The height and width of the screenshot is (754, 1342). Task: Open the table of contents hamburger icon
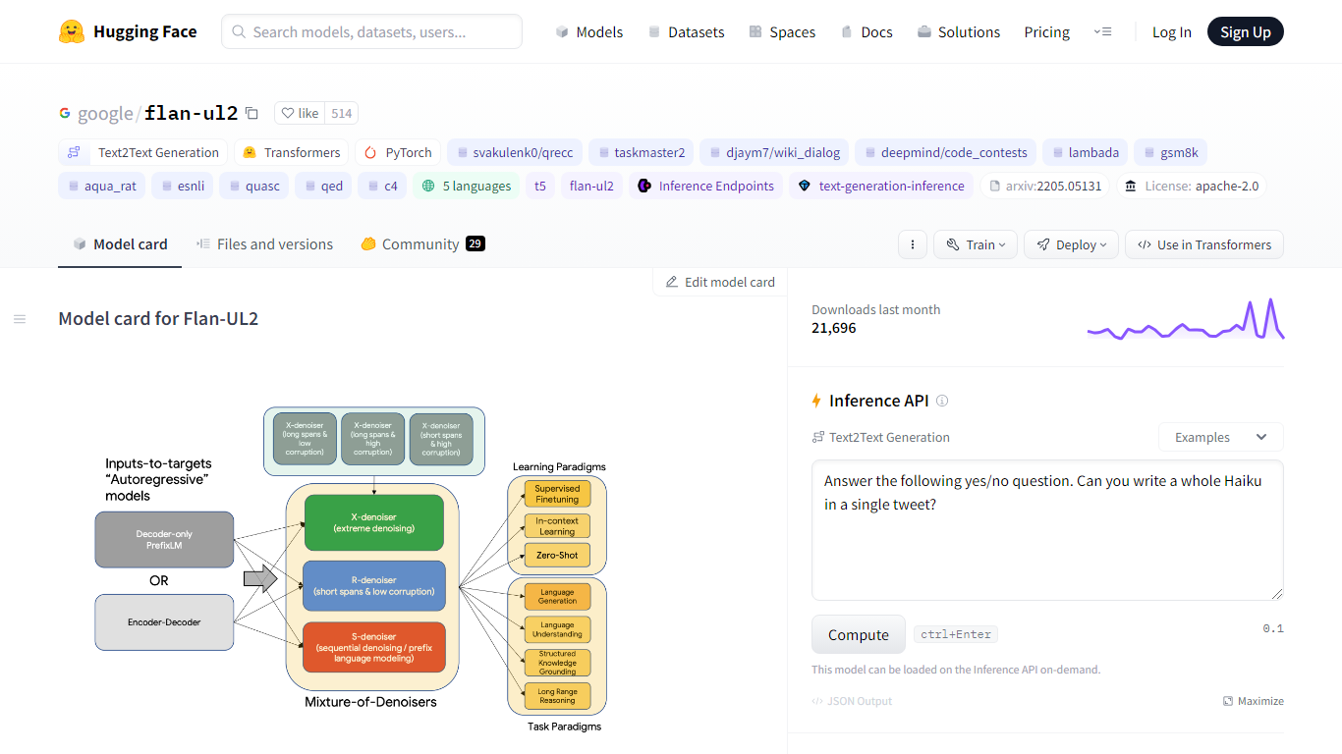pyautogui.click(x=20, y=319)
